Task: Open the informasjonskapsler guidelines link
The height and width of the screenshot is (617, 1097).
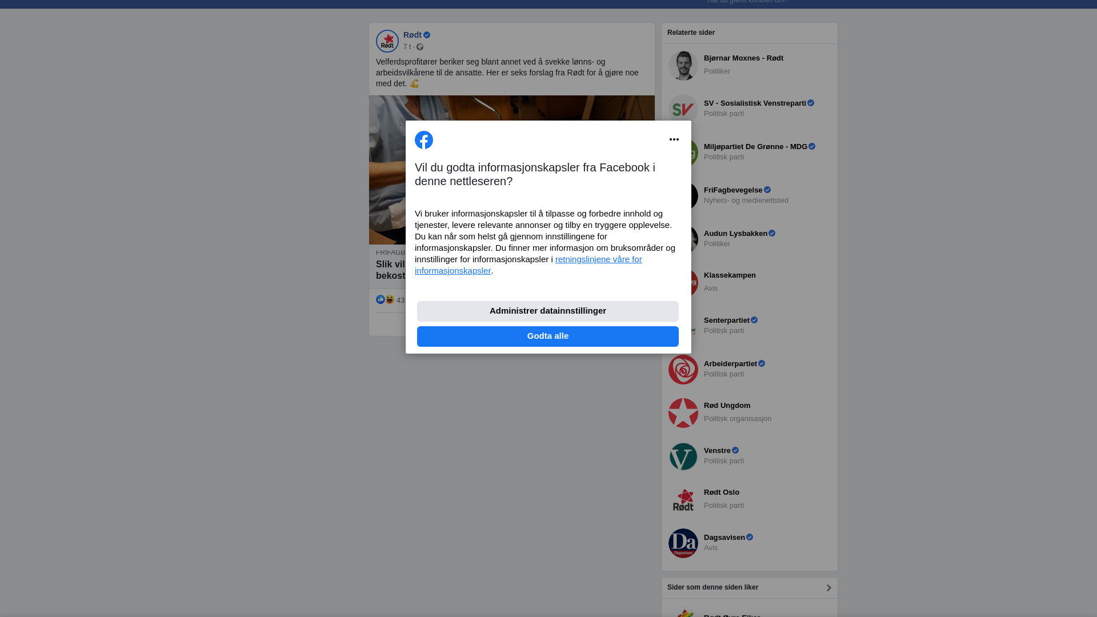Action: [x=598, y=259]
